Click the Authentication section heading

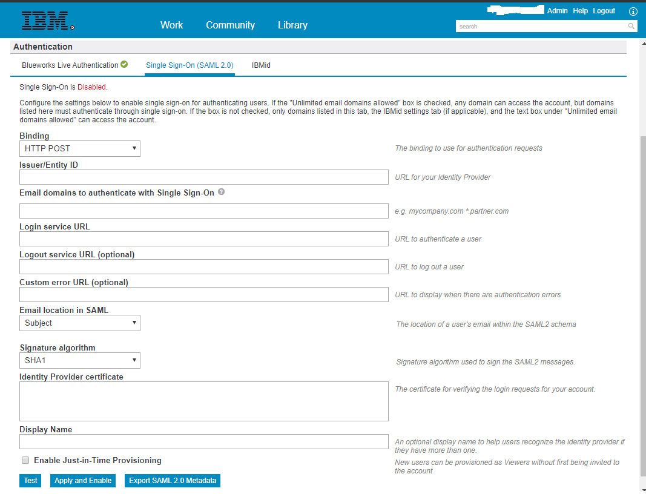tap(43, 47)
